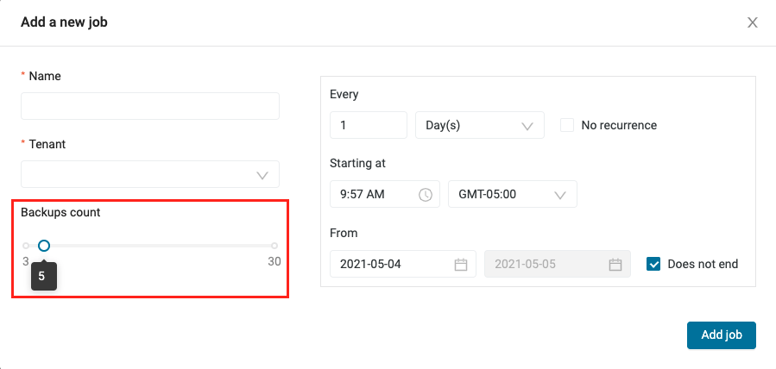Click the slider minimum mark at 3
Screen dimensions: 776x369
26,246
